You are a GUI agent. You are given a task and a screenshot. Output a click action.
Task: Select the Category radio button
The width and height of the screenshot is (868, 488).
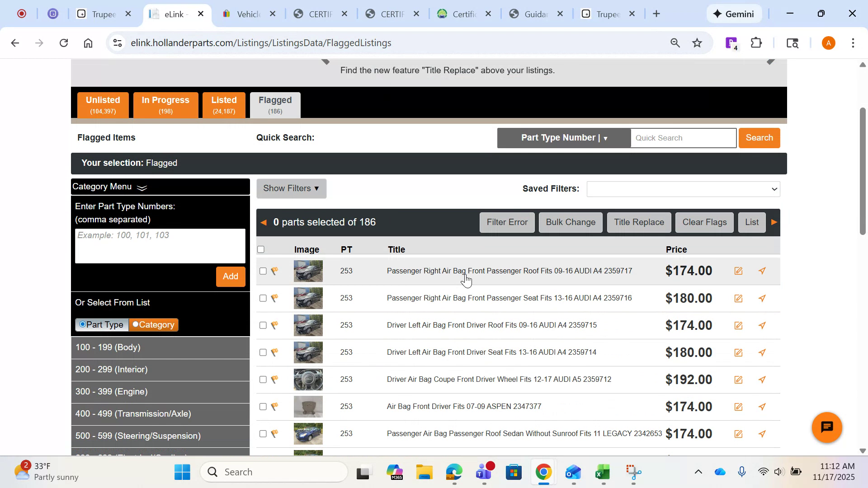pyautogui.click(x=135, y=324)
